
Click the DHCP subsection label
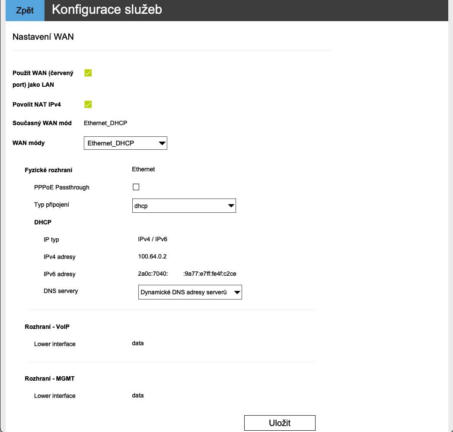43,222
